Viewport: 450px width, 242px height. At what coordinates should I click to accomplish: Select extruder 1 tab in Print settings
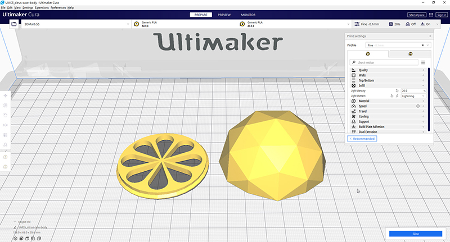(368, 54)
